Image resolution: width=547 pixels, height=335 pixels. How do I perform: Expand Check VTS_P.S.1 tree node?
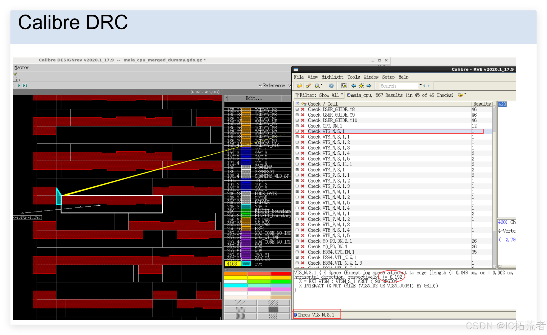pyautogui.click(x=297, y=170)
